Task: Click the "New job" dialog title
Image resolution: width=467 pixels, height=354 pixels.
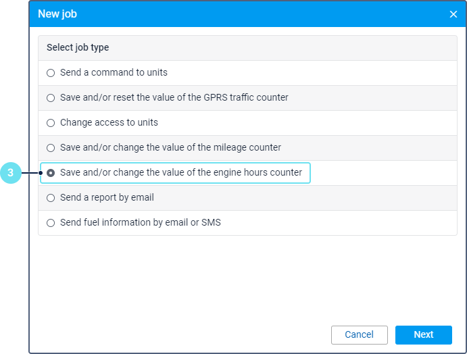Action: point(57,14)
